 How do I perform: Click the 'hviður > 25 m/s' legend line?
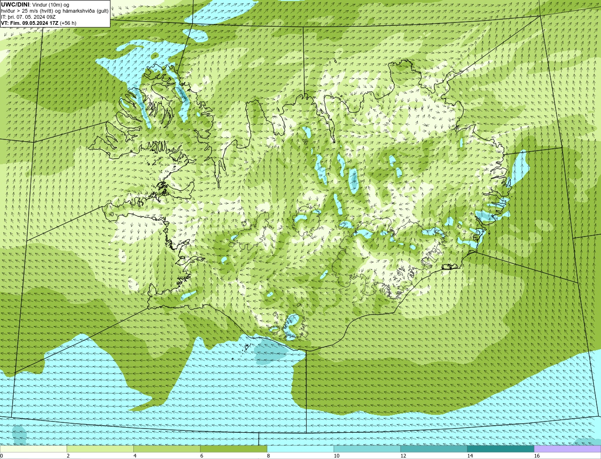click(55, 11)
